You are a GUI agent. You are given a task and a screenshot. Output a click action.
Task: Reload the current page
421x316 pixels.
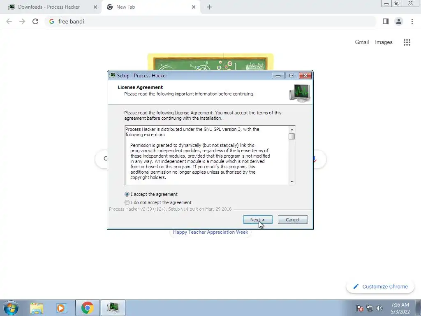[x=35, y=21]
